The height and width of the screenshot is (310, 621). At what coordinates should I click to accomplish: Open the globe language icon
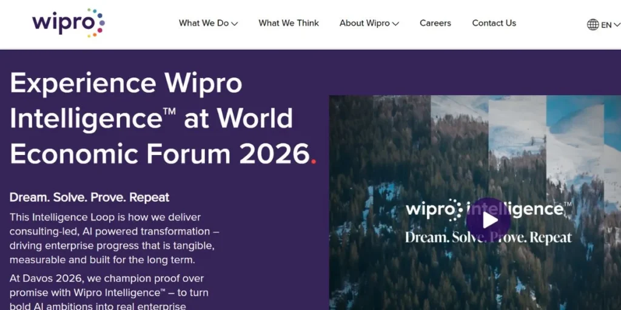[593, 24]
